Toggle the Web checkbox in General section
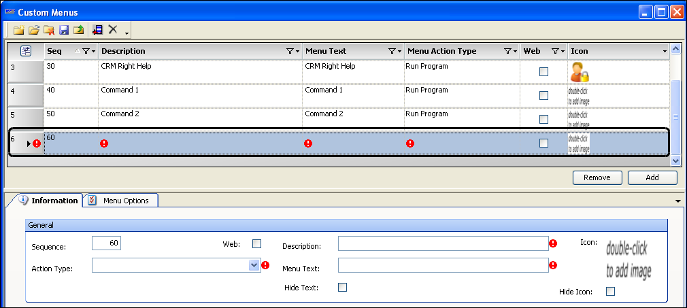This screenshot has height=308, width=687. [x=256, y=244]
